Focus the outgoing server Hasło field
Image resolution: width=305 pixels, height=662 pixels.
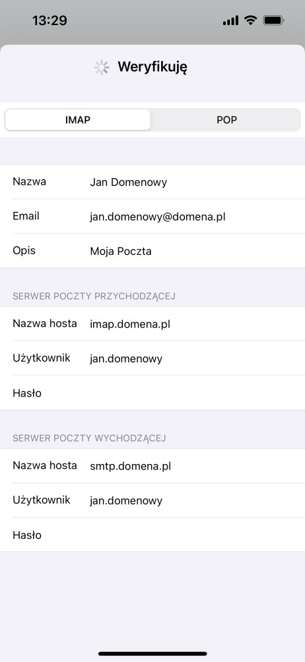point(152,535)
